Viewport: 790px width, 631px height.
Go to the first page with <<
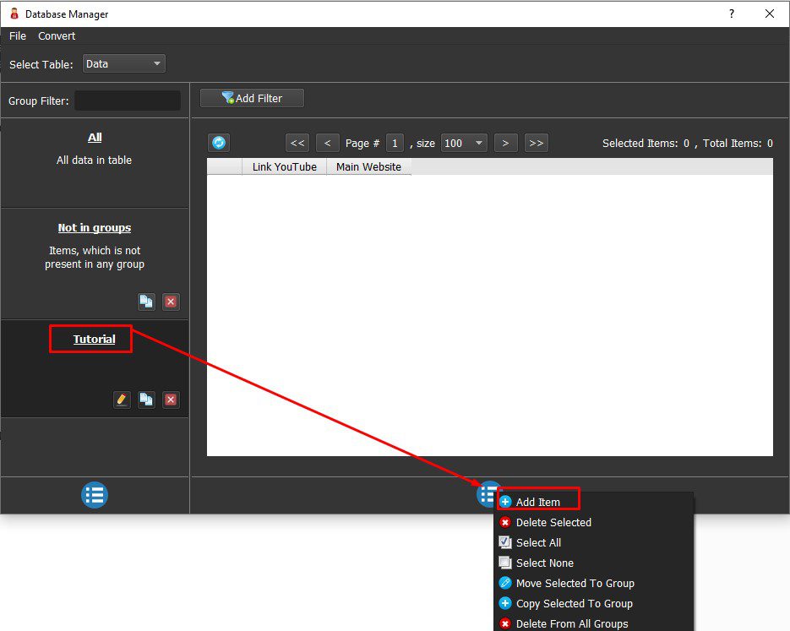tap(297, 143)
